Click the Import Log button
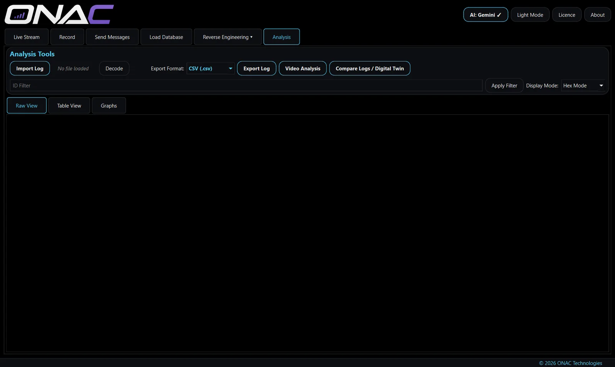 pos(30,68)
